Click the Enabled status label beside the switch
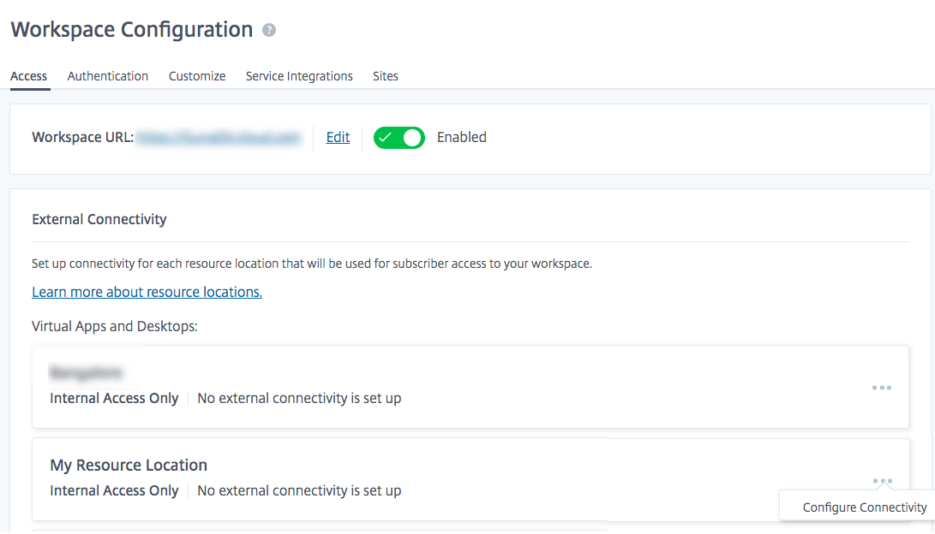Viewport: 935px width, 534px height. tap(461, 137)
